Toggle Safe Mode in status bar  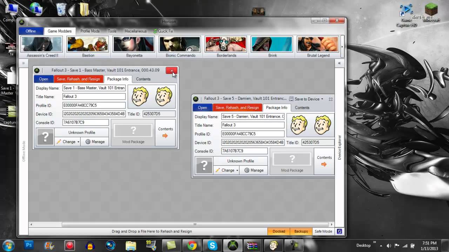click(323, 231)
